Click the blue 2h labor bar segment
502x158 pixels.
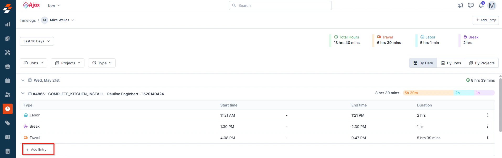(464, 93)
